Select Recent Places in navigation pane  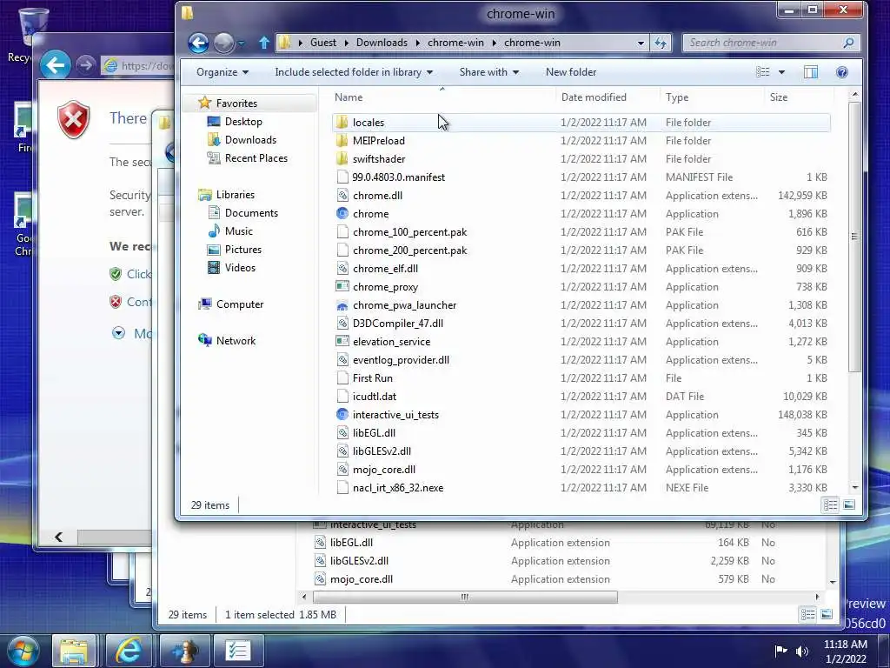pyautogui.click(x=256, y=158)
